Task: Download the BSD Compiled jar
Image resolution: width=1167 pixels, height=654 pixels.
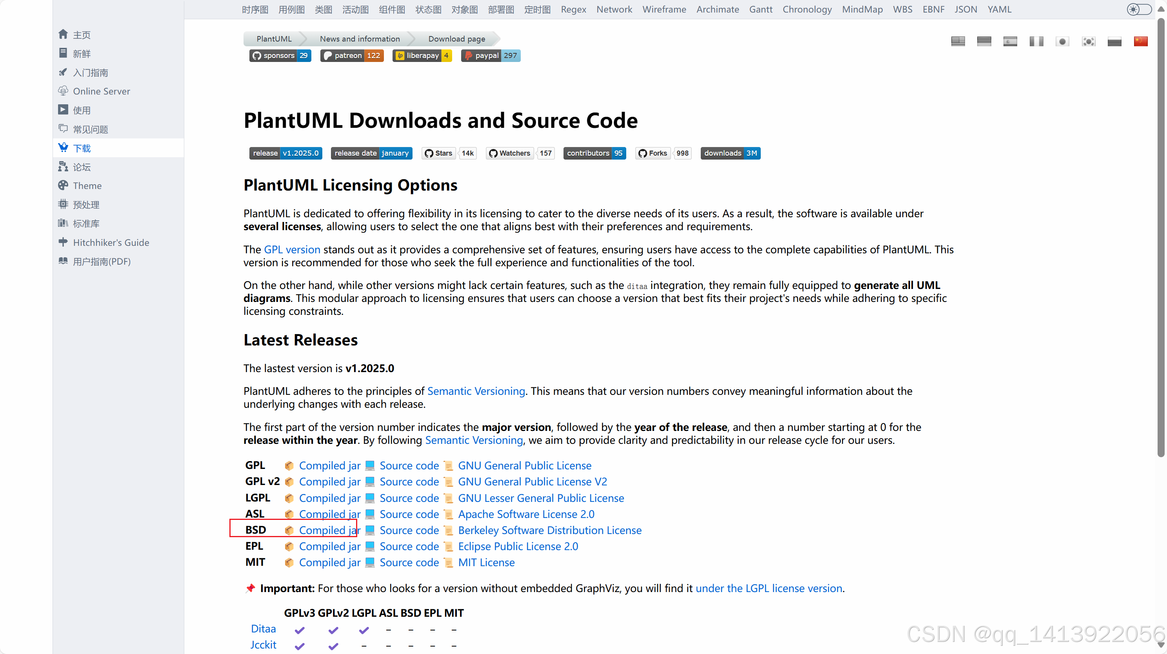Action: [329, 530]
